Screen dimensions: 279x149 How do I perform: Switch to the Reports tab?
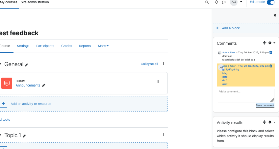(x=85, y=46)
